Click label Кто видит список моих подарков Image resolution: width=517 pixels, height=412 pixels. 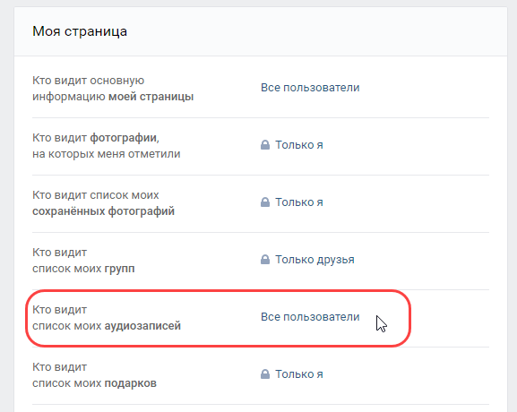coord(94,375)
